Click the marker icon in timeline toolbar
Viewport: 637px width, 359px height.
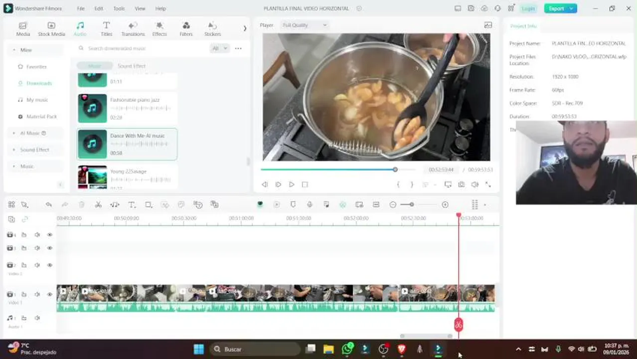(293, 204)
